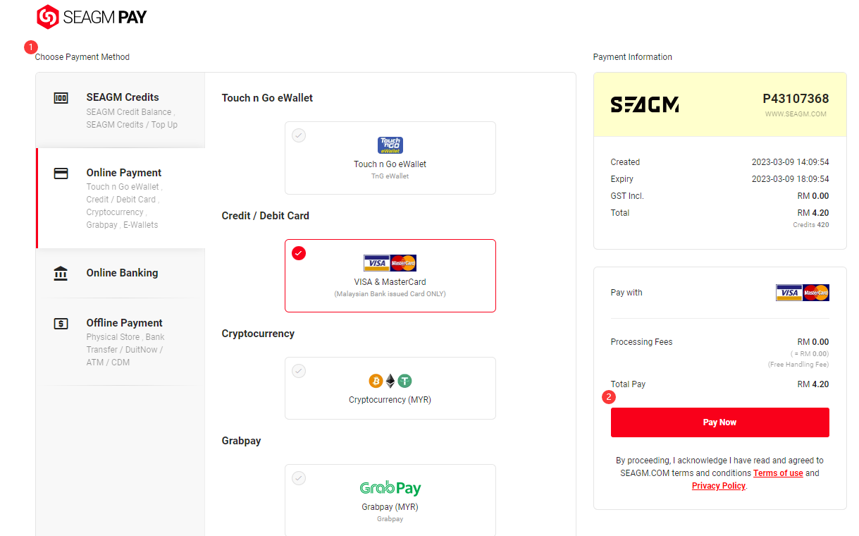Image resolution: width=859 pixels, height=536 pixels.
Task: Click the Pay Now button
Action: pos(719,422)
